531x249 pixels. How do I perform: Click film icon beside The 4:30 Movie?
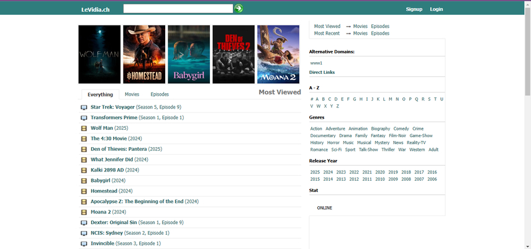(x=84, y=139)
